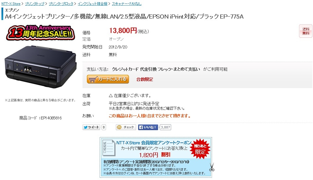Tweet this product with ツイート button
This screenshot has height=180, width=313.
point(91,127)
